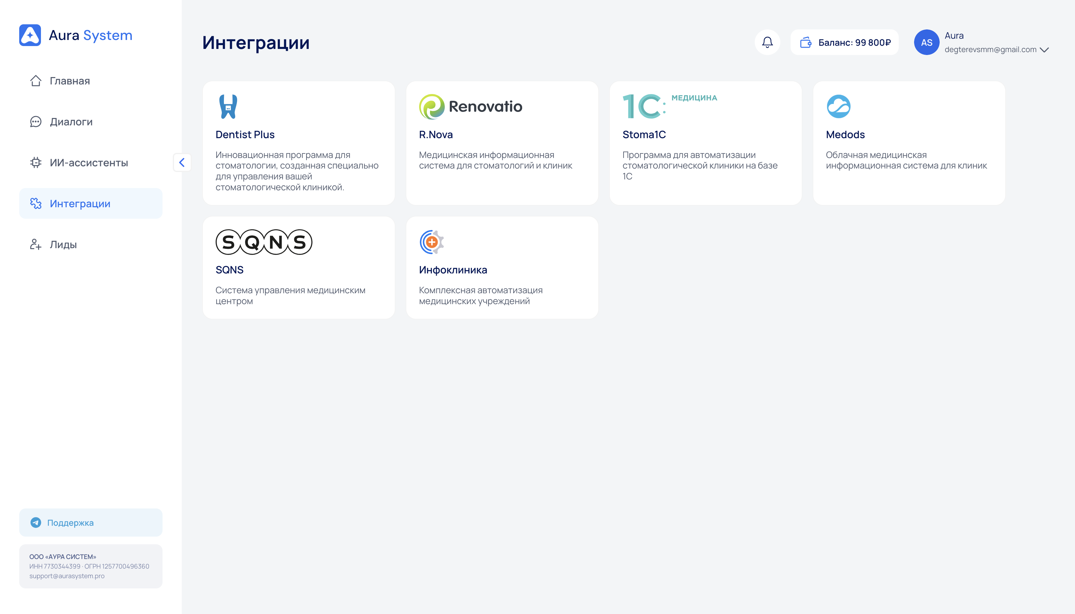Click the notification bell icon
The image size is (1075, 614).
point(767,42)
